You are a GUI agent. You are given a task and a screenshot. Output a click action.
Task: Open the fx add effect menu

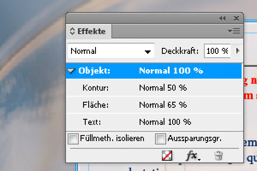point(193,156)
